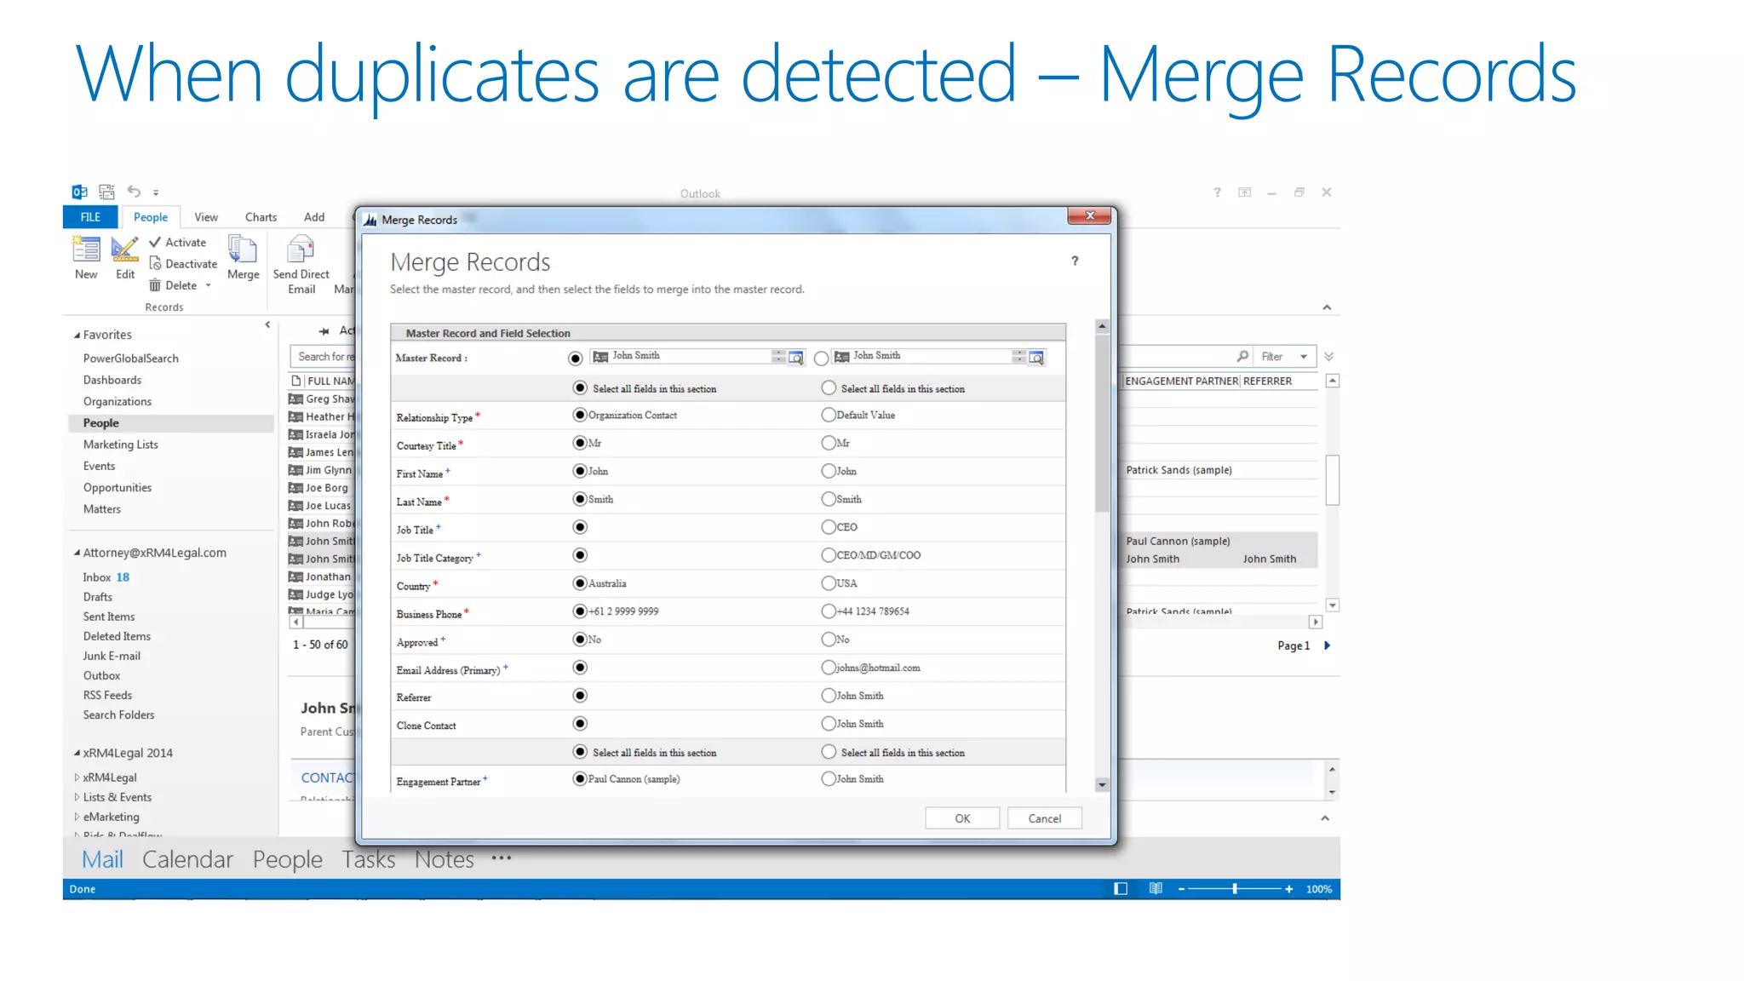Click the Edit record icon

[124, 249]
